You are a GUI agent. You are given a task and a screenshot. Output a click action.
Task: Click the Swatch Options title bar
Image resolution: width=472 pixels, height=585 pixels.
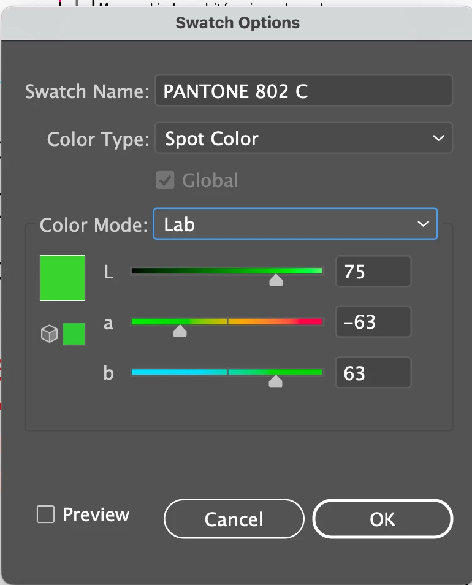pyautogui.click(x=237, y=23)
